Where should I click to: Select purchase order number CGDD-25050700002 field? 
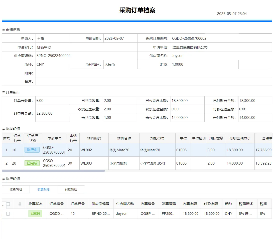point(222,38)
